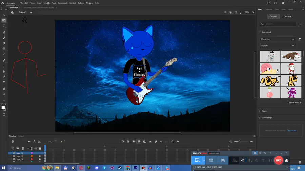The height and width of the screenshot is (171, 305).
Task: Switch to the Properties panel tab
Action: pyautogui.click(x=268, y=9)
